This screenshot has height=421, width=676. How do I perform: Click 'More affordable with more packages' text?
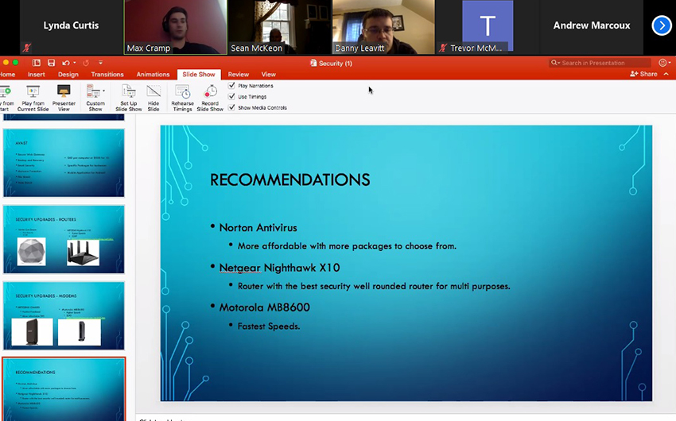coord(347,246)
